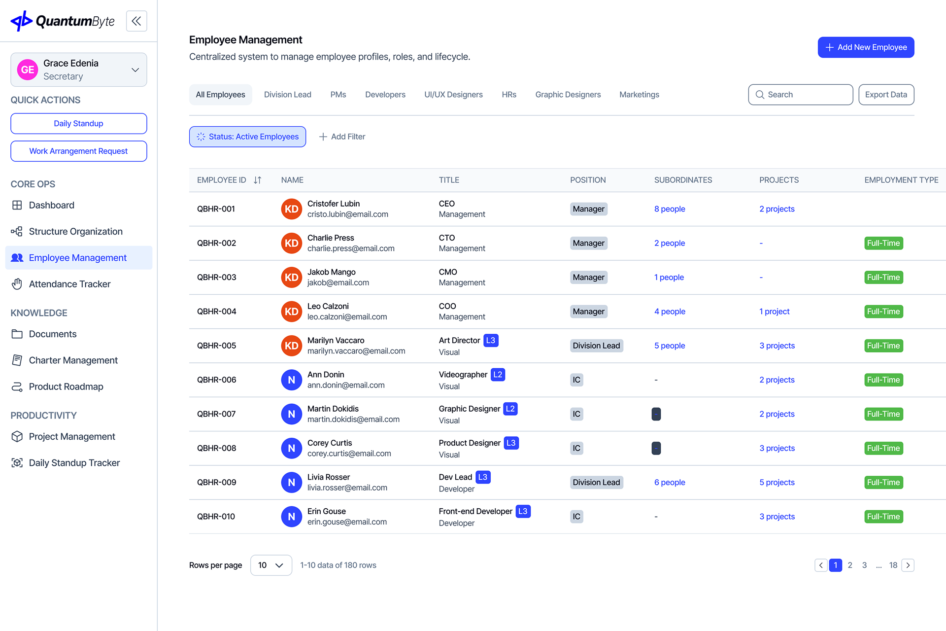Open Charter Management in sidebar
The width and height of the screenshot is (946, 631).
pyautogui.click(x=73, y=360)
